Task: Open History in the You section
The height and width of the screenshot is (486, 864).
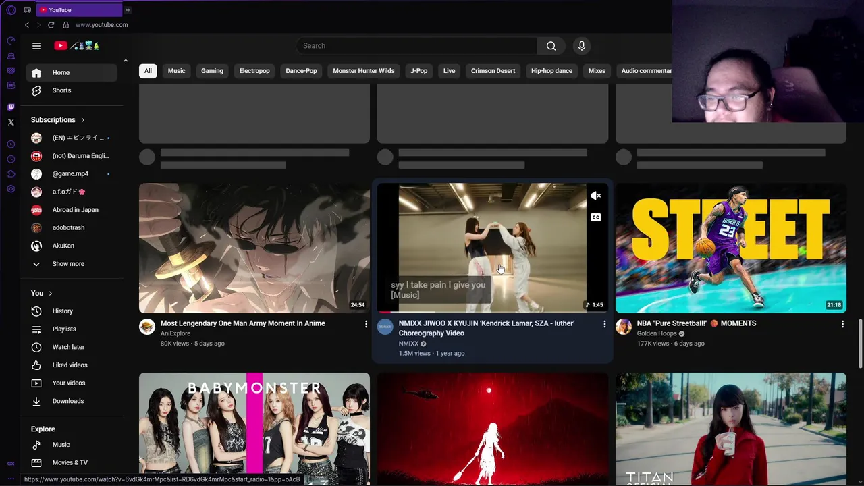Action: coord(72,311)
